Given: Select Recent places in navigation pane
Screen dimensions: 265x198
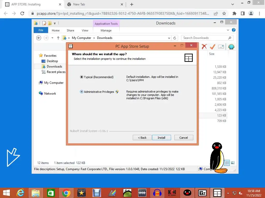Looking at the screenshot, I should pos(56,72).
